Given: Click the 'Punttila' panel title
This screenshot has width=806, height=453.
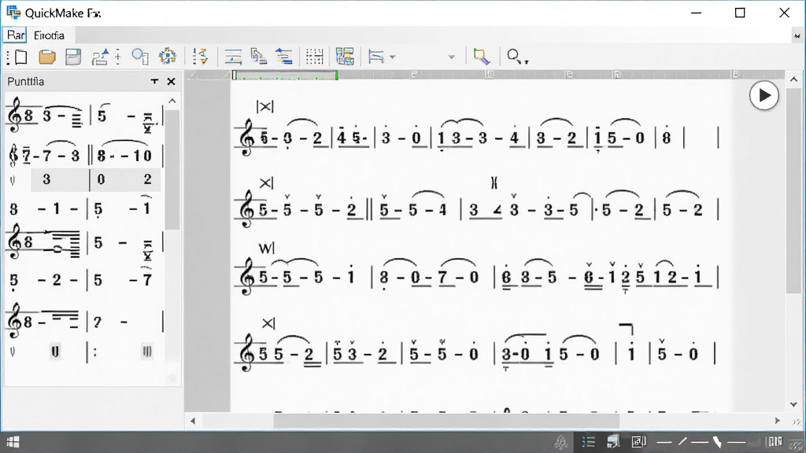Looking at the screenshot, I should [x=26, y=82].
